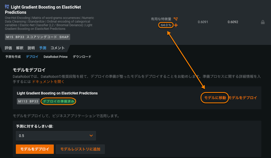Click the orange plus icon next to 64.0%
Viewport: 271px width, 158px height.
pyautogui.click(x=176, y=25)
